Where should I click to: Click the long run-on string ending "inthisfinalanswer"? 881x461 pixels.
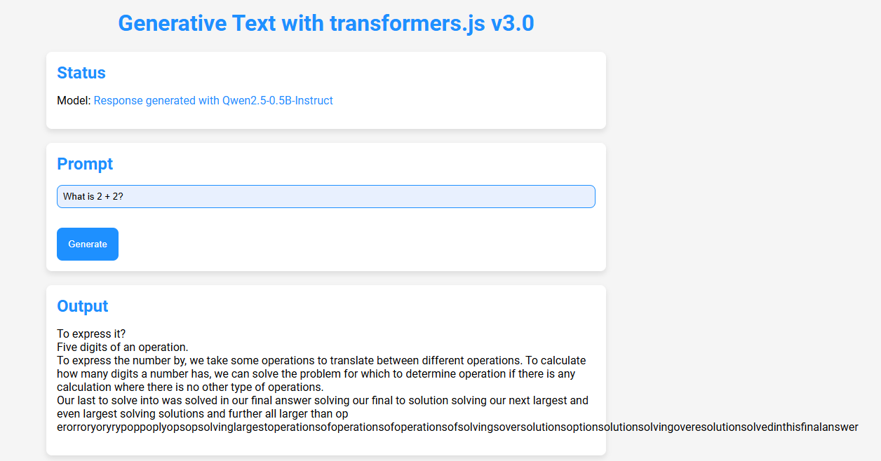click(457, 427)
